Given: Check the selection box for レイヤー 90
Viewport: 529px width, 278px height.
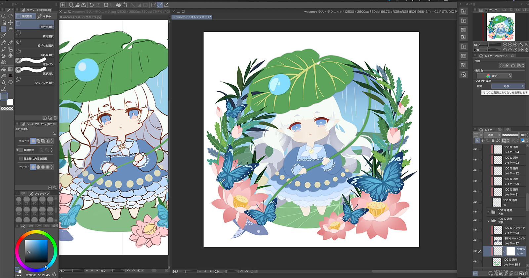Looking at the screenshot, I should (x=480, y=181).
